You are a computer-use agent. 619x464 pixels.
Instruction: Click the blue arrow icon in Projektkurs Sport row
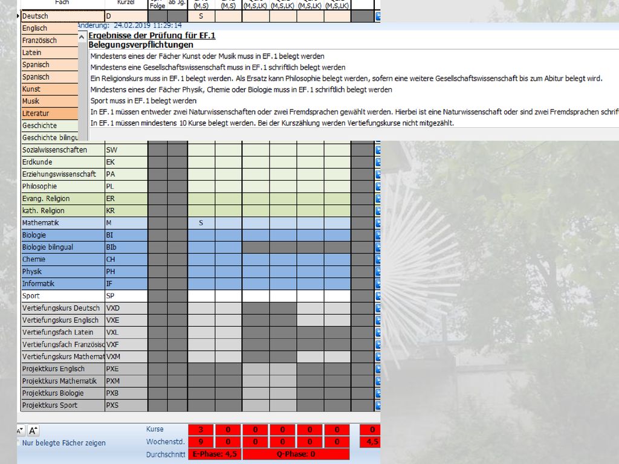coord(378,405)
